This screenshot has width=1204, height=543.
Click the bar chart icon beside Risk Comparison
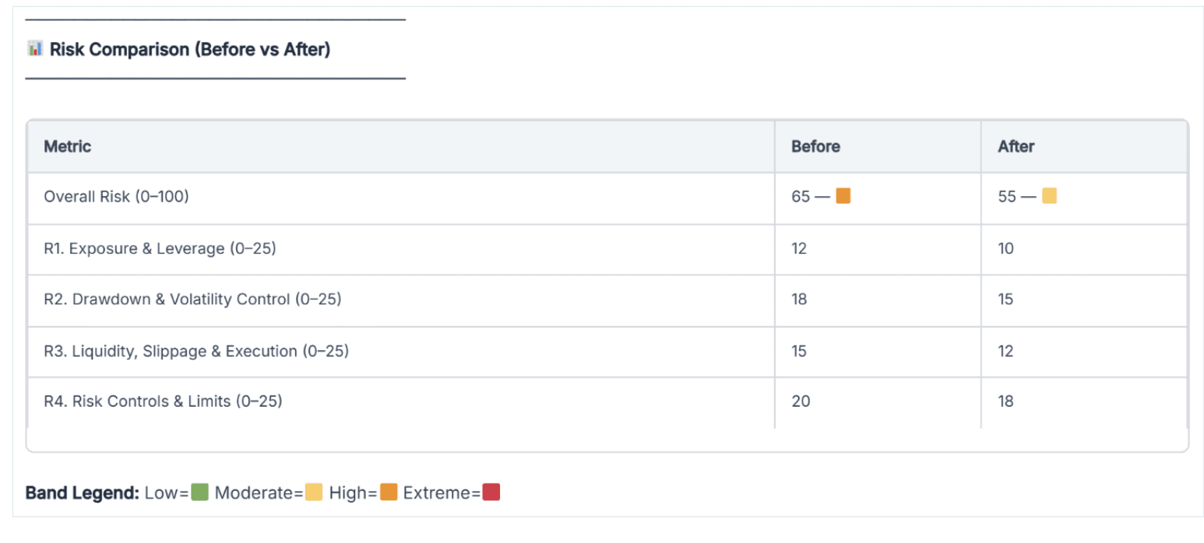[x=34, y=49]
